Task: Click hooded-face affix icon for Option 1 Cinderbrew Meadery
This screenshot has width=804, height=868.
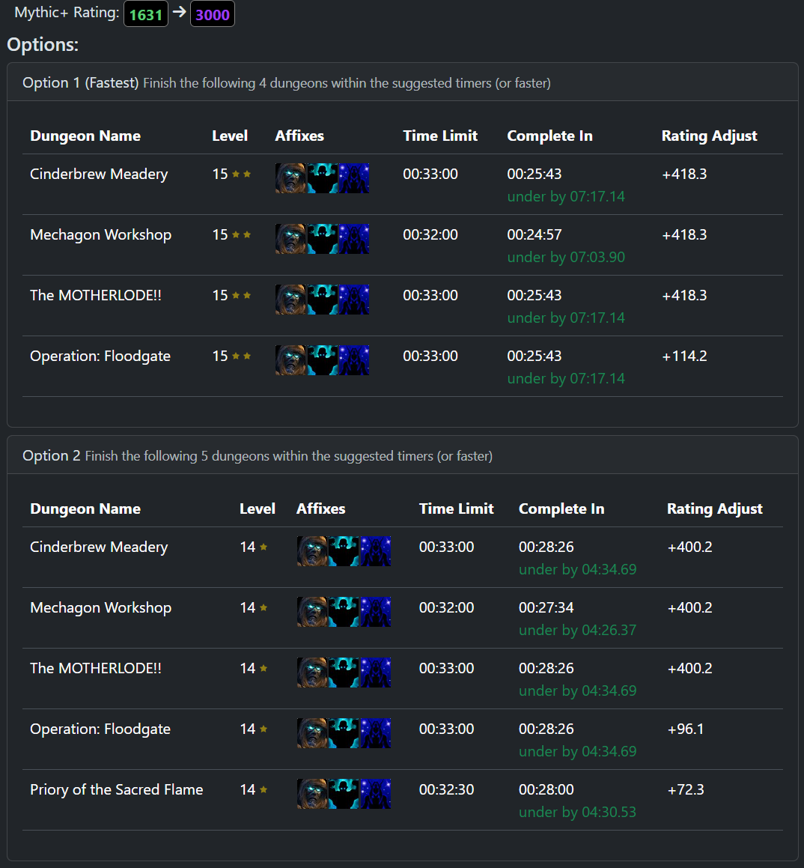Action: [290, 177]
